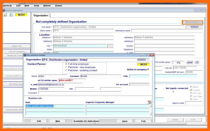Screen dimensions: 210x131
Task: Select Part-time - new employee option
Action: [66, 67]
